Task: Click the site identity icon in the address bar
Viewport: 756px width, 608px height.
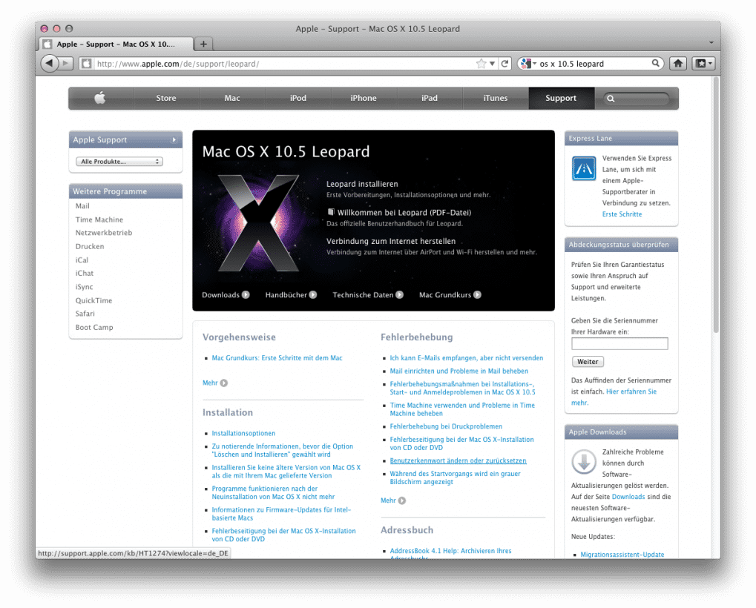Action: click(86, 64)
